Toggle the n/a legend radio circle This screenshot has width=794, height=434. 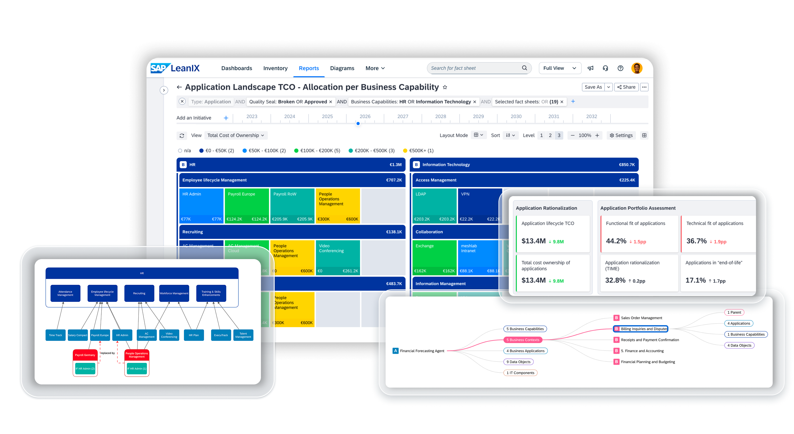coord(180,151)
